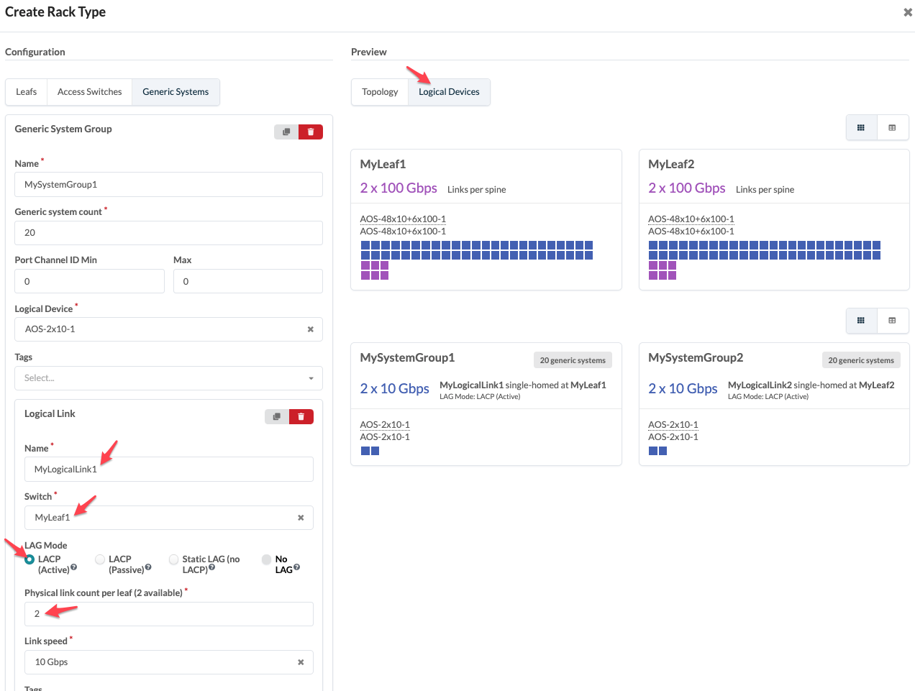This screenshot has width=915, height=691.
Task: Clone the Generic System Group
Action: [286, 132]
